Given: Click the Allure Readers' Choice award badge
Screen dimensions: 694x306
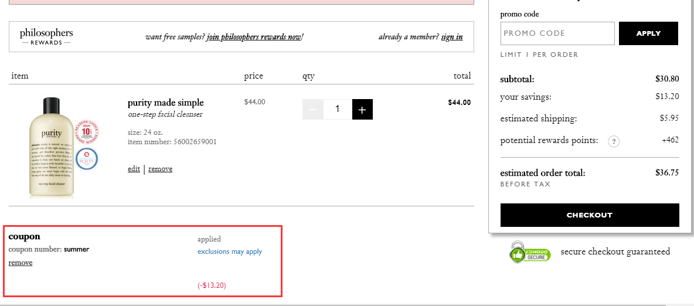Looking at the screenshot, I should [x=87, y=132].
